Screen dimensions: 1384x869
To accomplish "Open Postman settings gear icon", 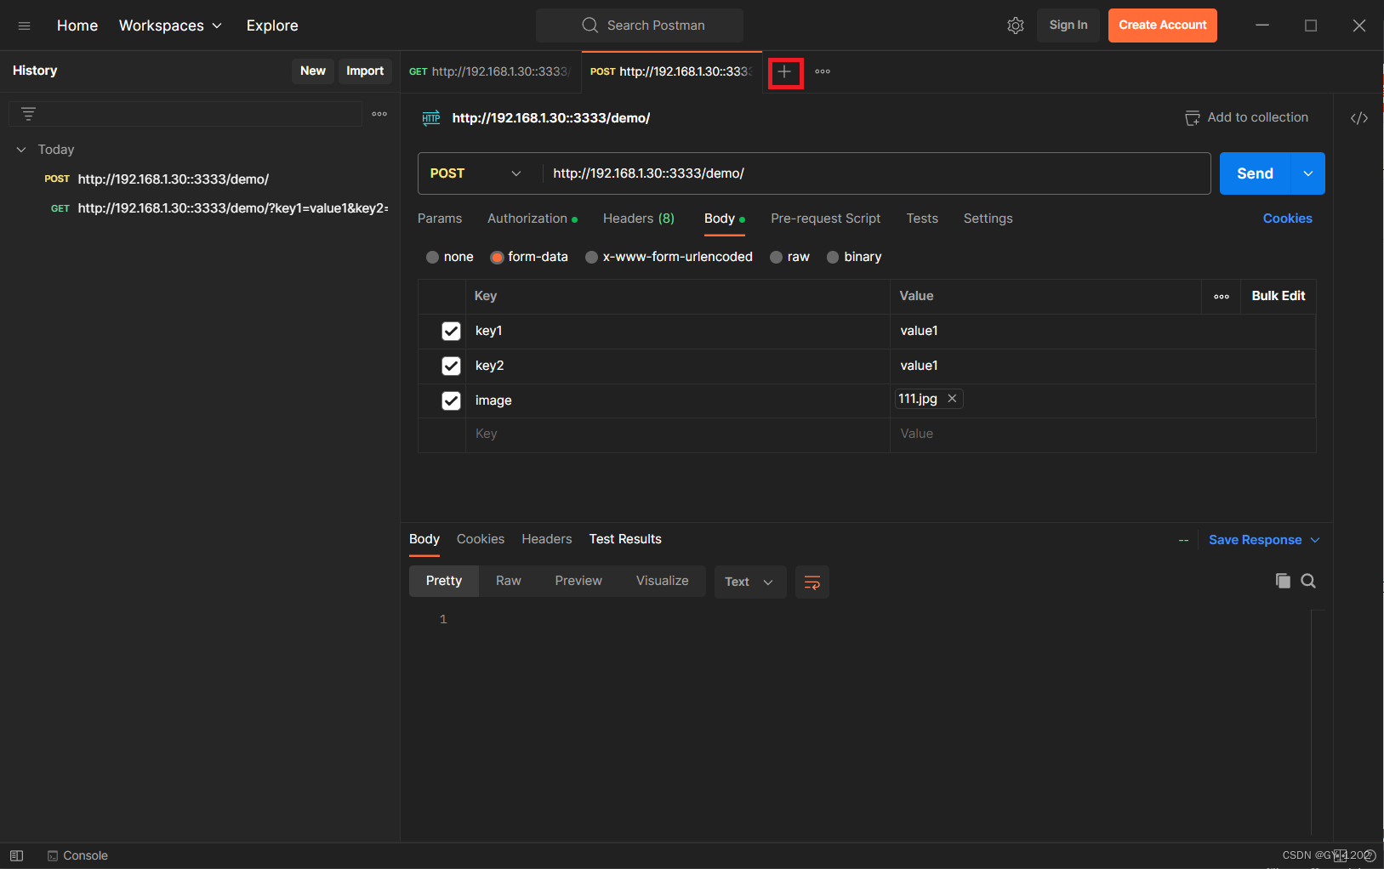I will click(x=1016, y=26).
